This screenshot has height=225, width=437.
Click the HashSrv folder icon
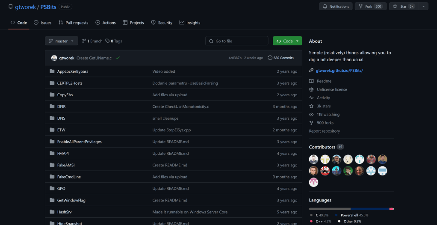[52, 212]
